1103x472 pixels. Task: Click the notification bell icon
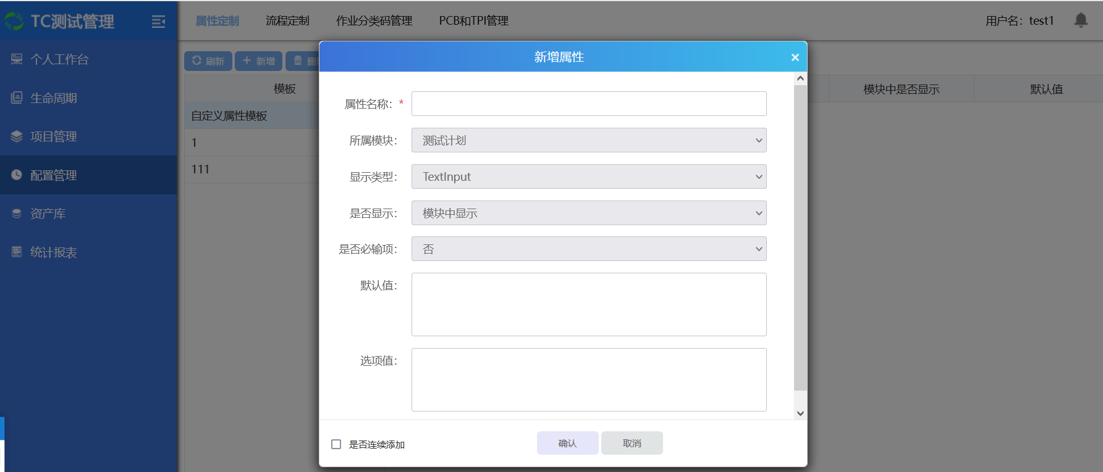(1080, 20)
